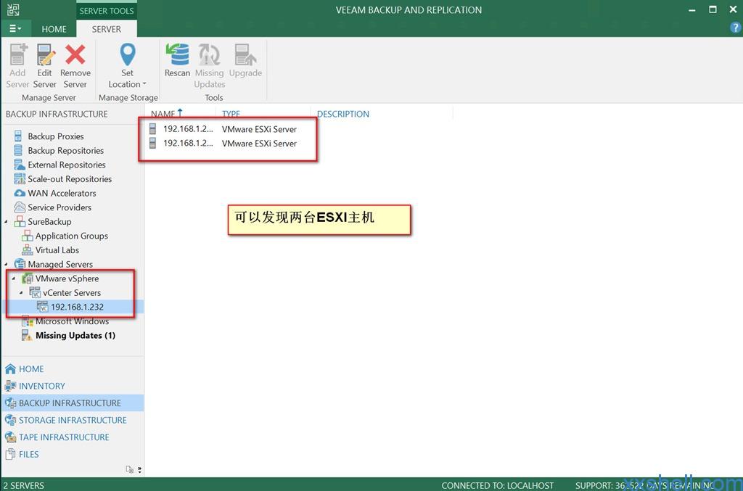Collapse the VMware vSphere node arrow

tap(14, 278)
